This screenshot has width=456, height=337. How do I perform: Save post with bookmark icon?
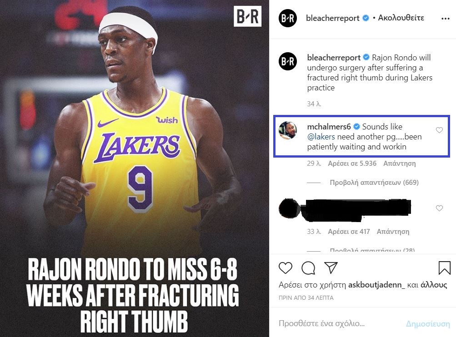click(x=444, y=268)
